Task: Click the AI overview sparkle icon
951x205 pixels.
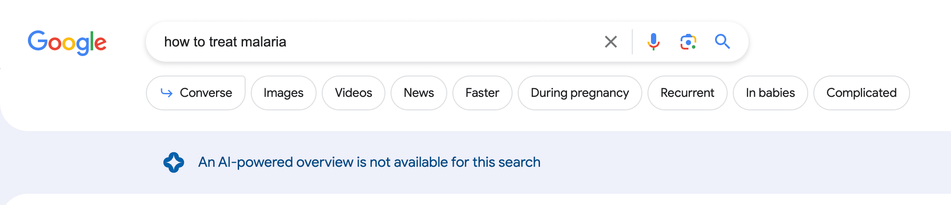Action: pyautogui.click(x=174, y=162)
